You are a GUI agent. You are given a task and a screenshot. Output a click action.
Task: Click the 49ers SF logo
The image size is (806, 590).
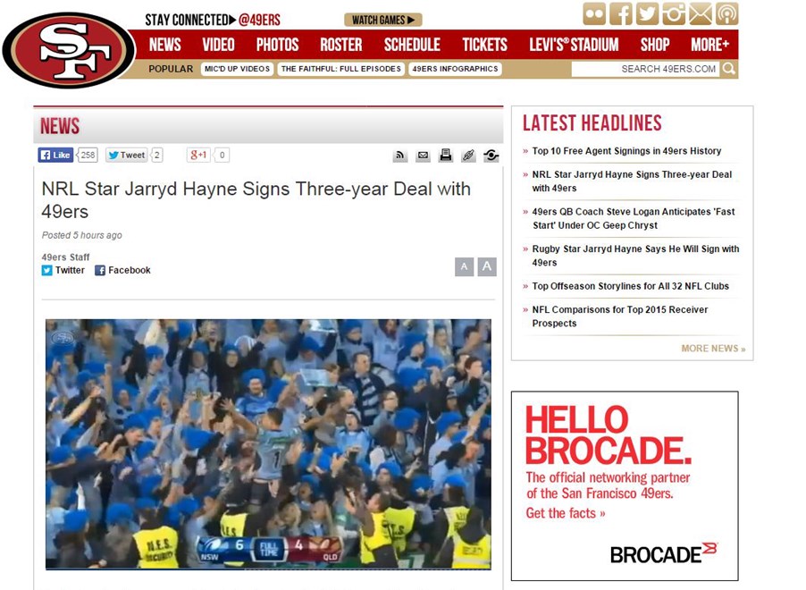coord(69,50)
